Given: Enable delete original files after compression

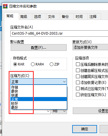Looking at the screenshot, I should pos(78,64).
